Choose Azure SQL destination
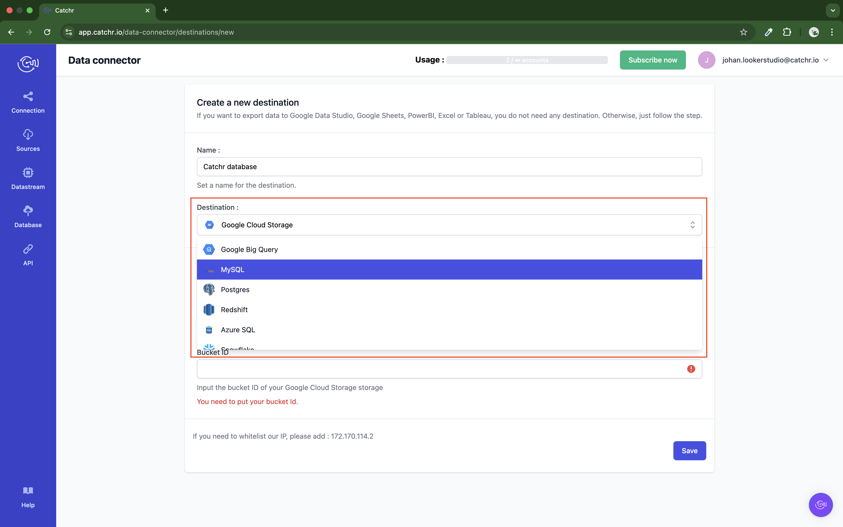The image size is (843, 527). coord(449,330)
